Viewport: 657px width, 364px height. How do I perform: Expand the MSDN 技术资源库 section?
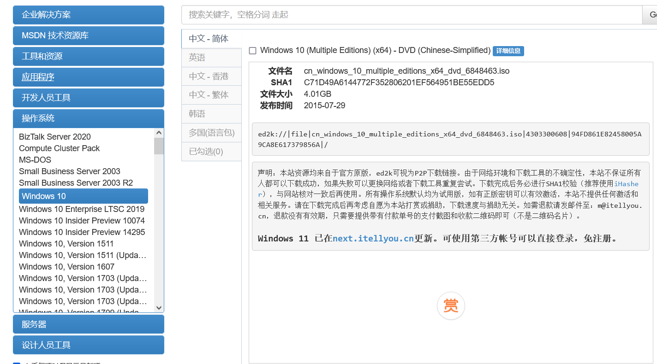(89, 35)
